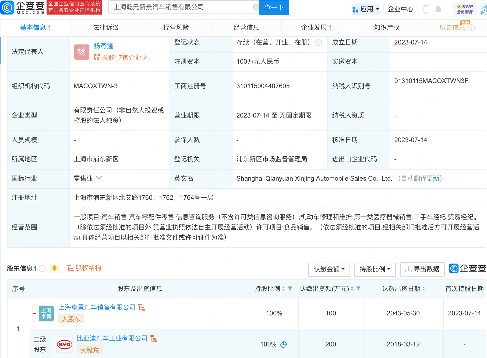The image size is (487, 358).
Task: Expand the 零售业 industry chevron
Action: tap(99, 178)
